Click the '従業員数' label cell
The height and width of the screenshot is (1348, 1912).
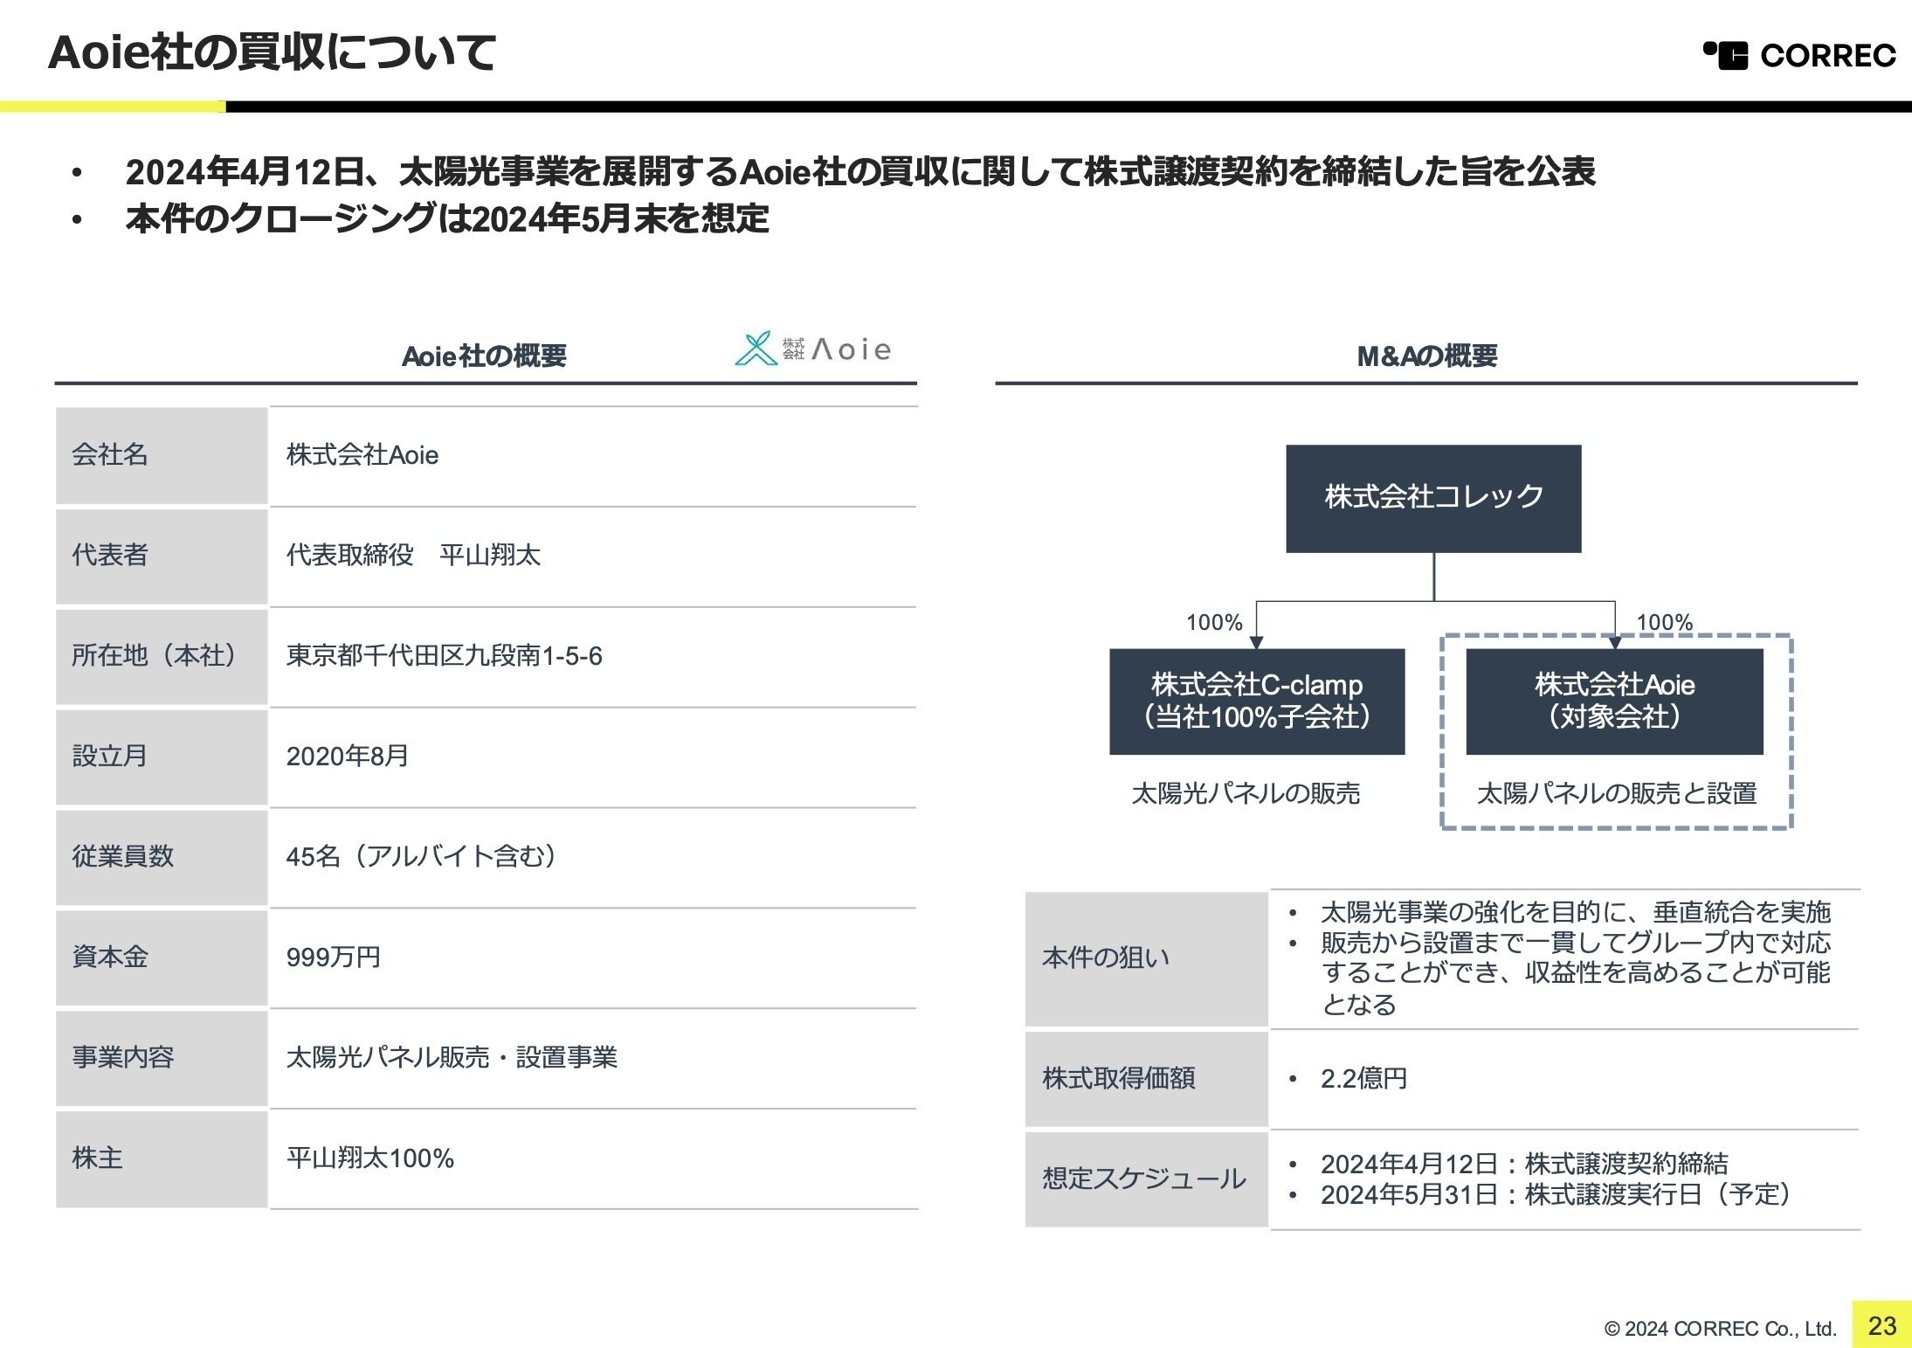(162, 857)
